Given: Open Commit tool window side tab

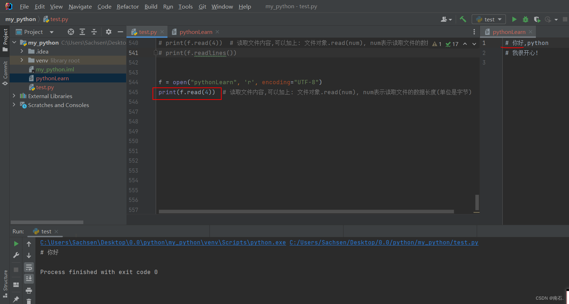Looking at the screenshot, I should pos(5,73).
